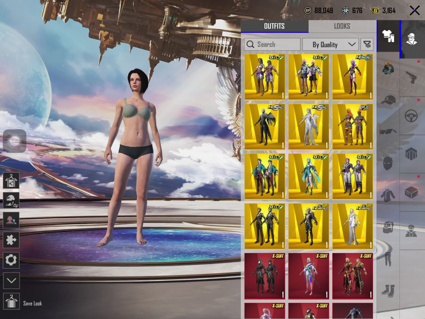
Task: Switch to the OUTFITS tab
Action: 274,26
